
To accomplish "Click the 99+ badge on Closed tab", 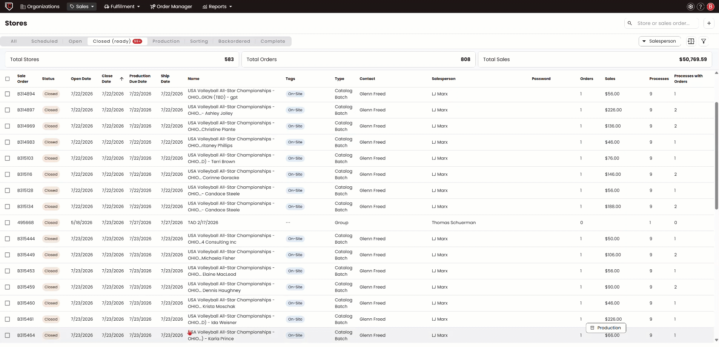I will (137, 41).
